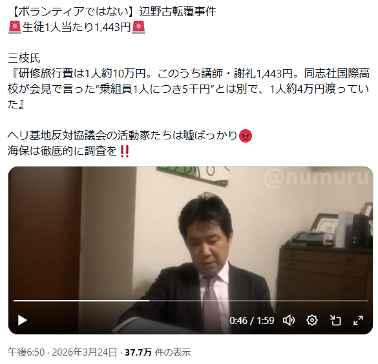The image size is (378, 364).
Task: Open video settings via the gear icon
Action: point(312,320)
